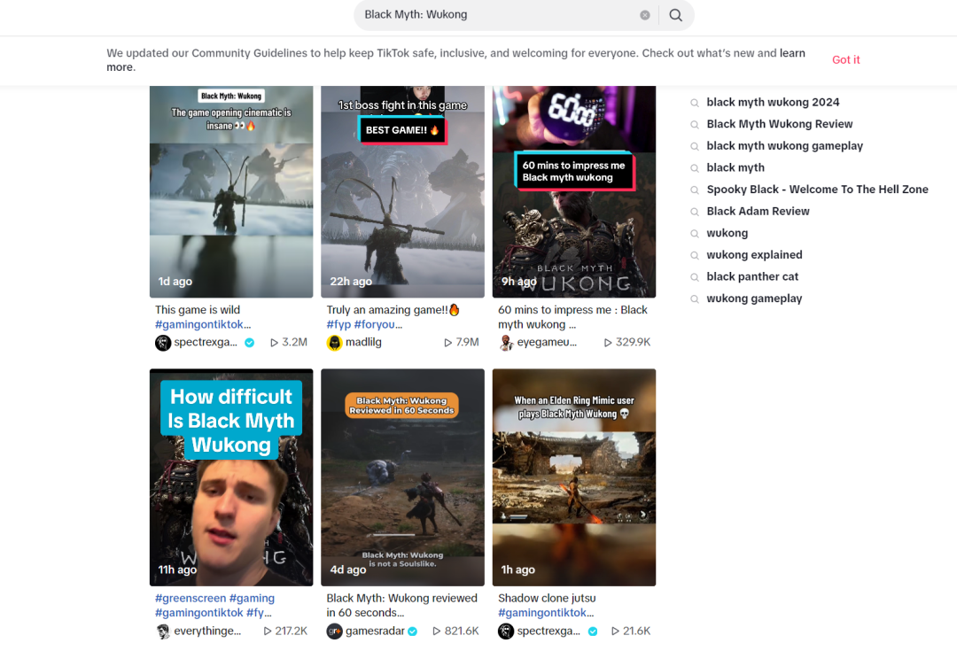Click caption Black Myth: Wukong reviewed in 60 seconds
957x651 pixels.
[x=401, y=605]
